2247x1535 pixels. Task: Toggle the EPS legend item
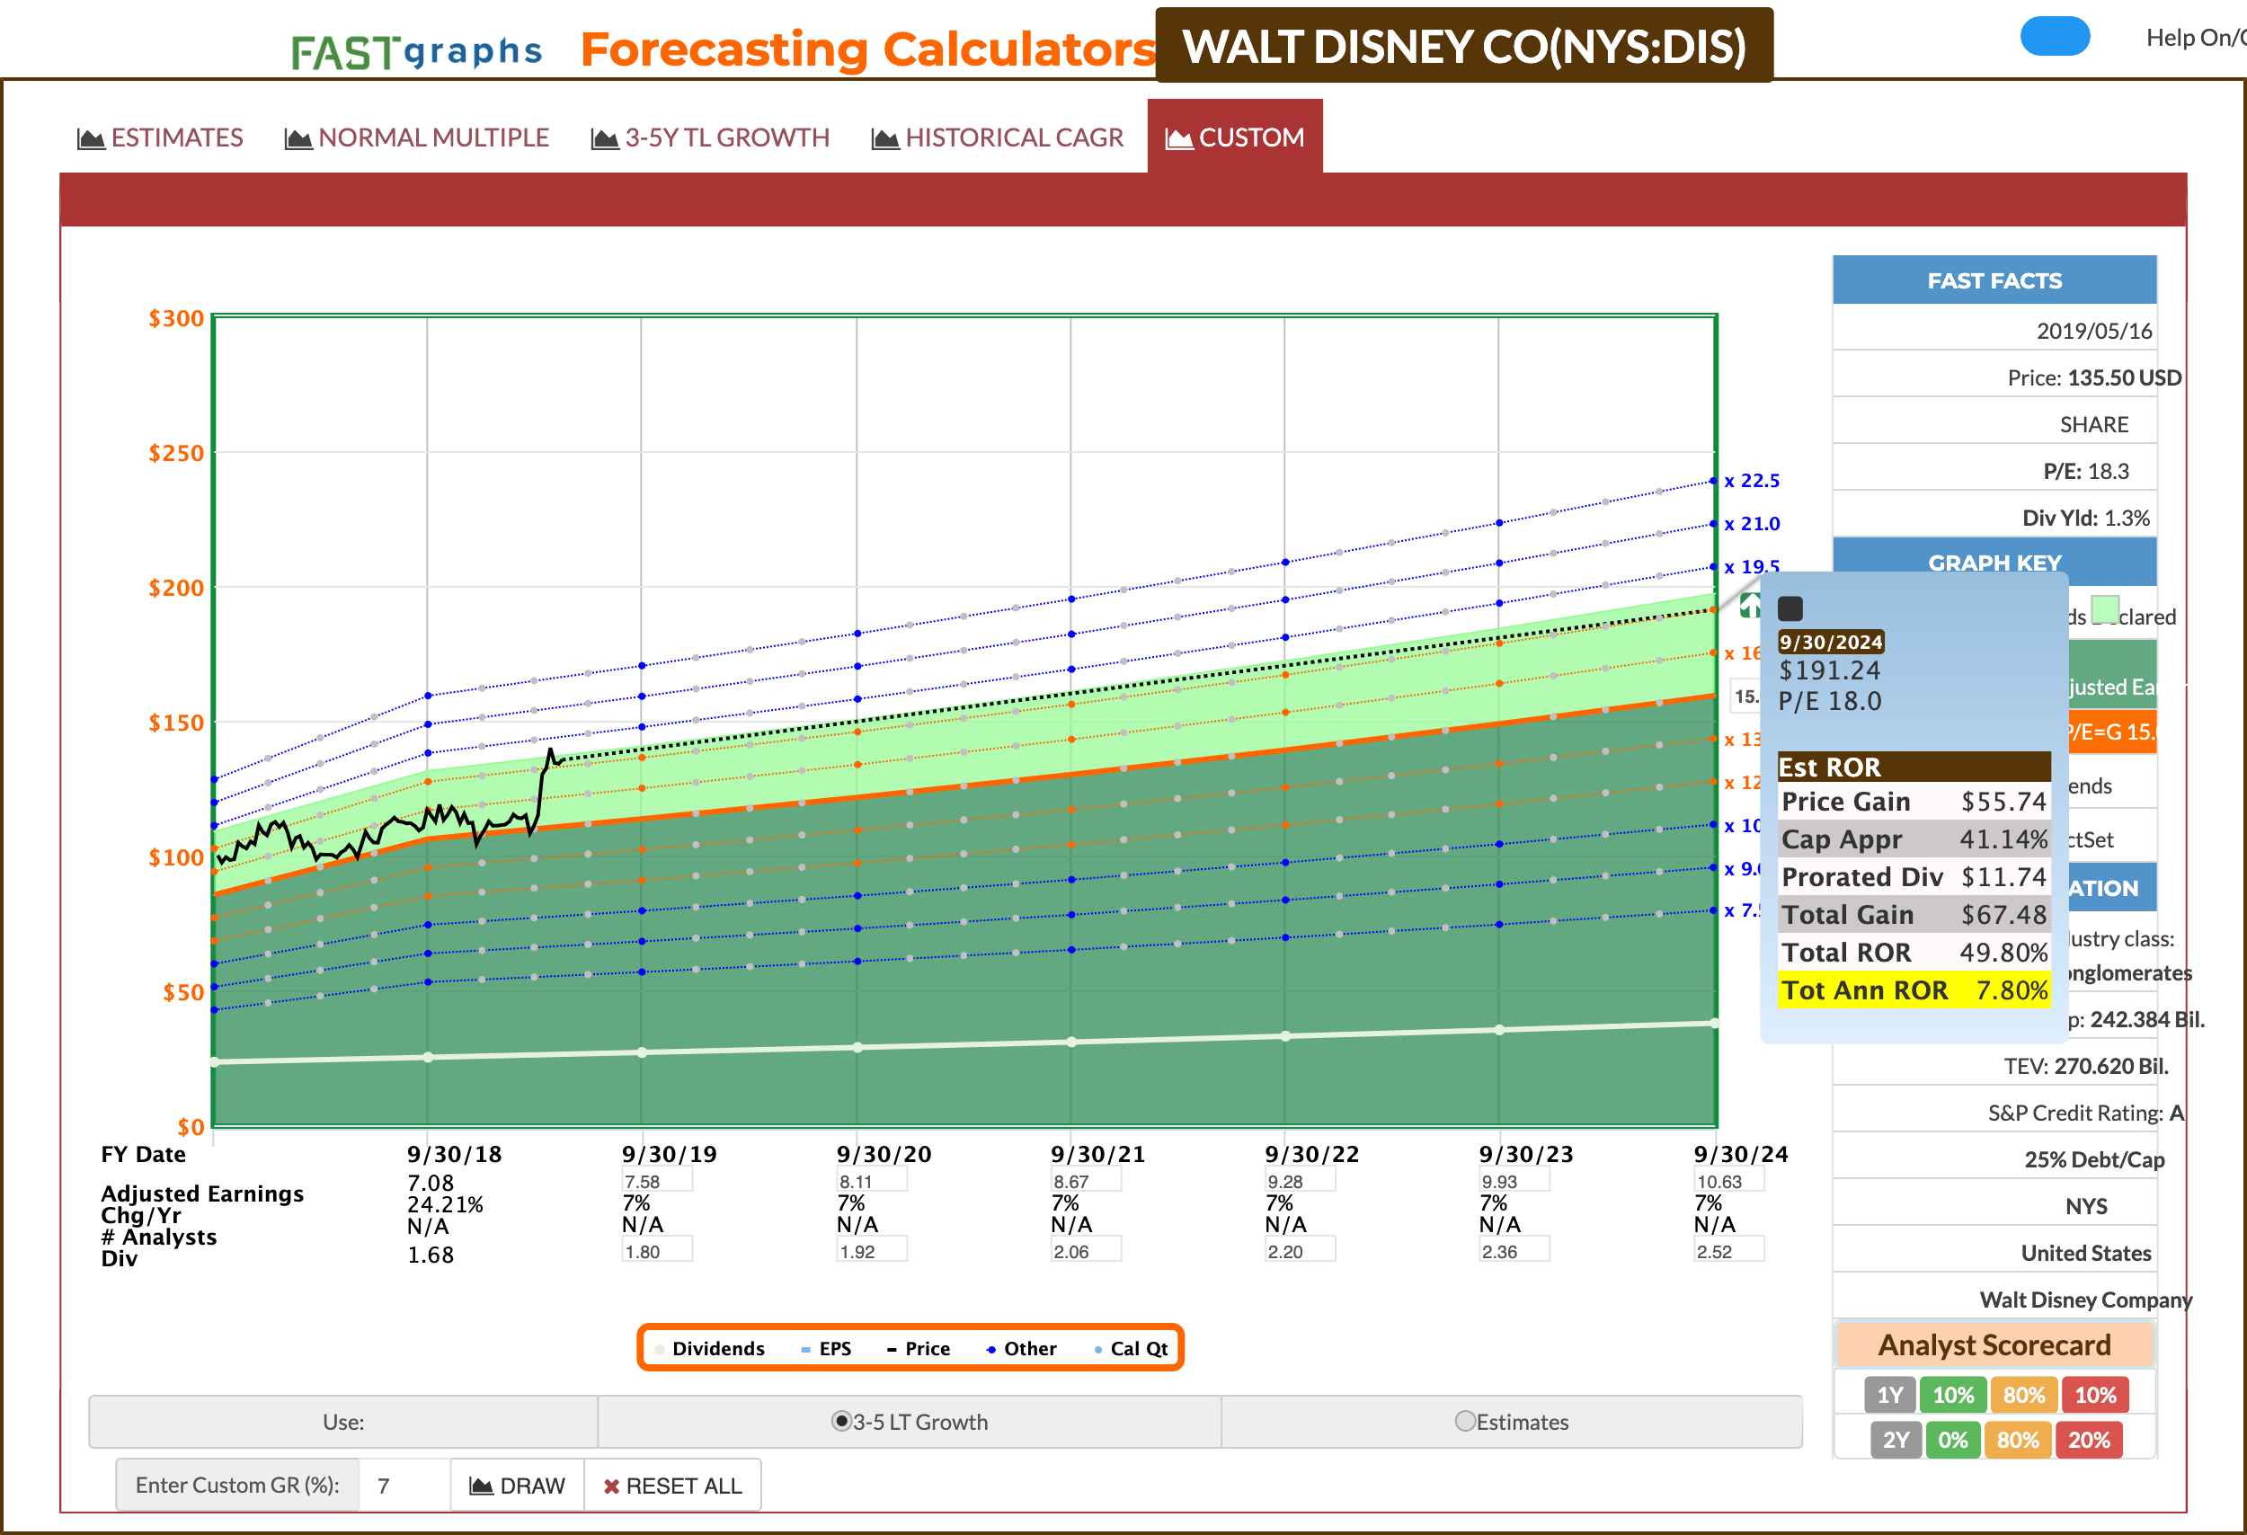826,1347
